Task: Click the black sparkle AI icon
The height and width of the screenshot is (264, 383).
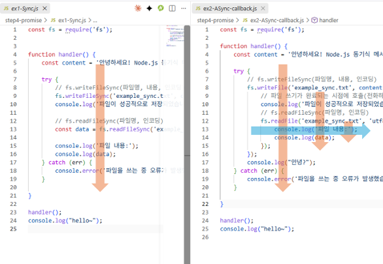Action: (x=149, y=8)
